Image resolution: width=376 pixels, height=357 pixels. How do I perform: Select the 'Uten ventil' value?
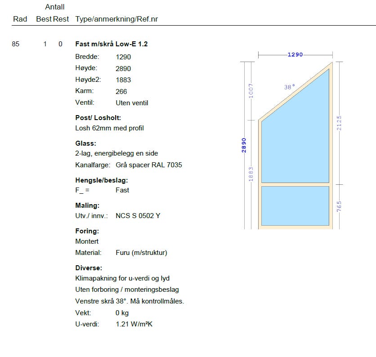(132, 103)
